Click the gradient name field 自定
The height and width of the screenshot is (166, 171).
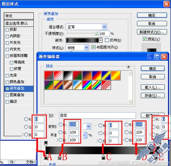97,115
